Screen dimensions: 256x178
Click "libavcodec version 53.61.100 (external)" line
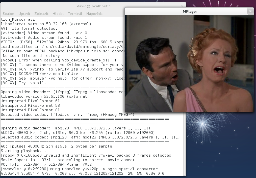[x=45, y=97]
